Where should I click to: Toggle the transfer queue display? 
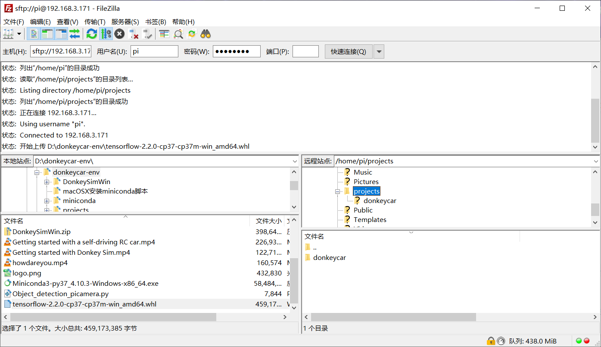[x=75, y=34]
